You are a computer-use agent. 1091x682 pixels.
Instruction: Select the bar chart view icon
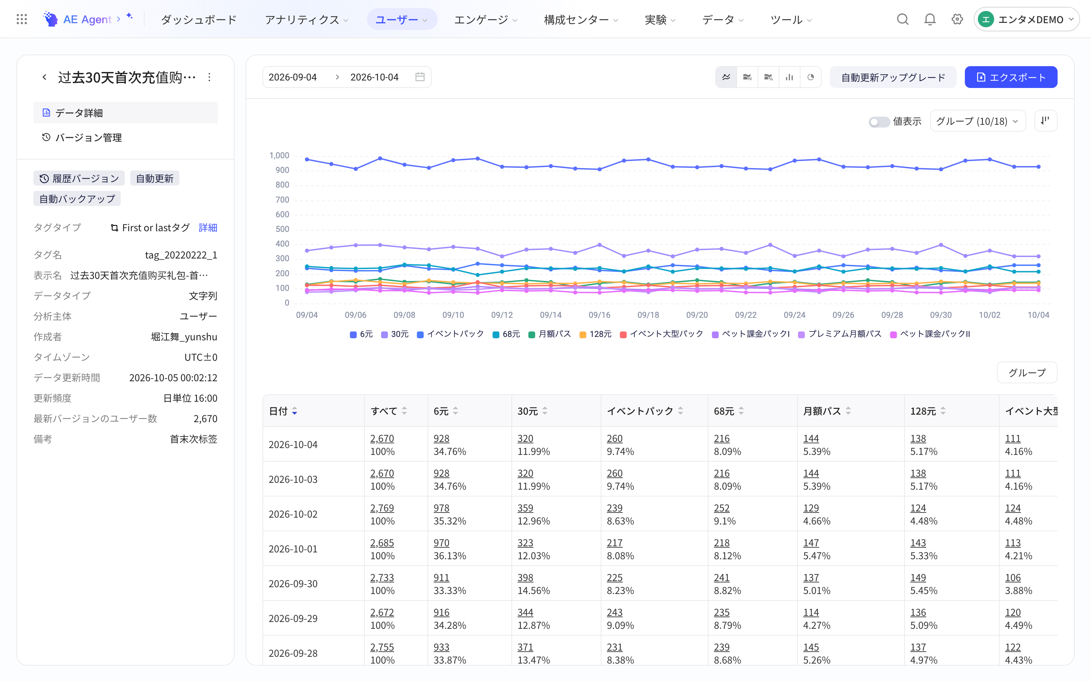tap(789, 77)
